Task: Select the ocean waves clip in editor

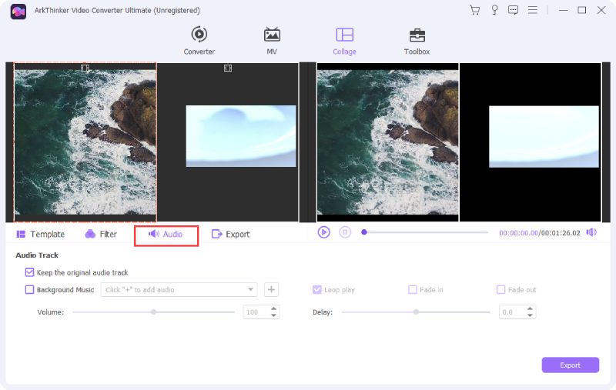Action: coord(85,142)
